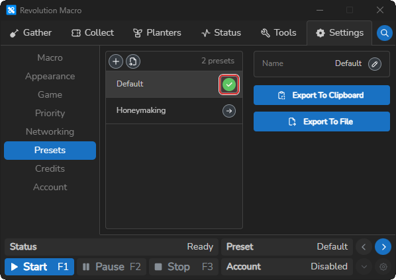396x280 pixels.
Task: Click the Account Disabled field
Action: point(287,267)
